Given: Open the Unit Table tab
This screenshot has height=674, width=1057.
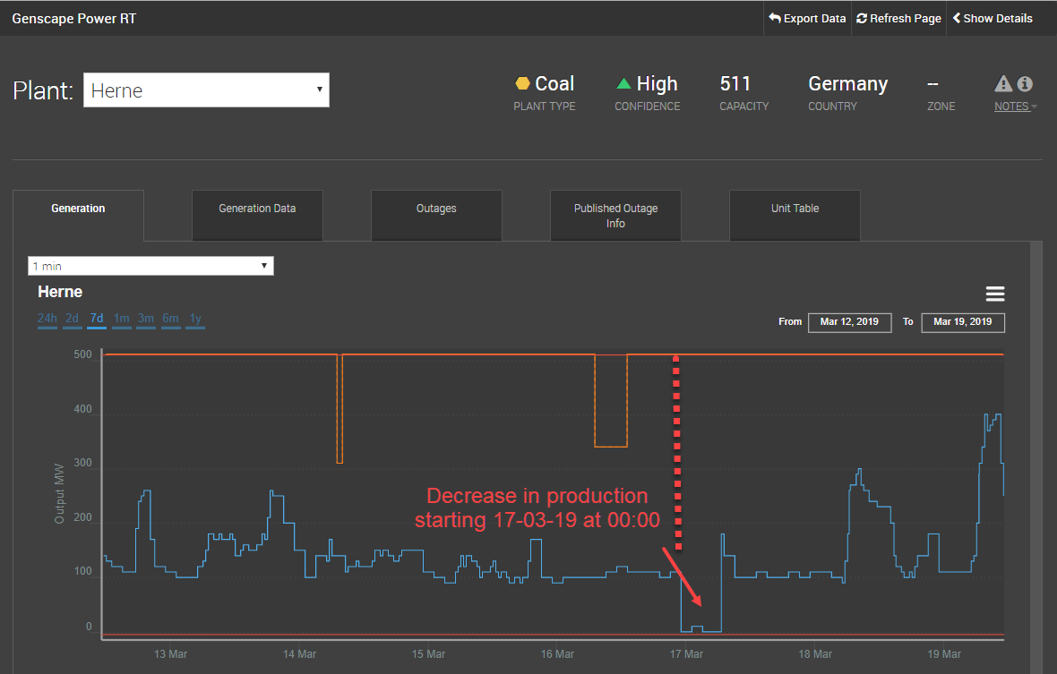Looking at the screenshot, I should pos(795,215).
